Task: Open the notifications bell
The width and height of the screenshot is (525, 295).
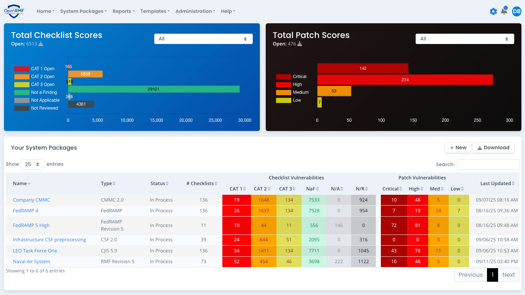Action: point(504,11)
